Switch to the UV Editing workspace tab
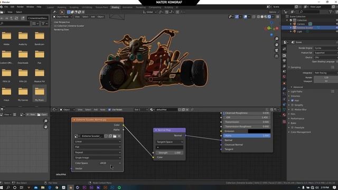 (87, 7)
